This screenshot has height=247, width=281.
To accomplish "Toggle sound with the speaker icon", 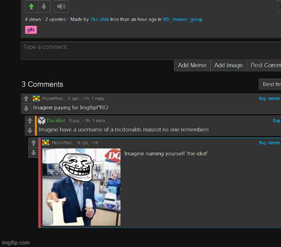I will point(61,6).
